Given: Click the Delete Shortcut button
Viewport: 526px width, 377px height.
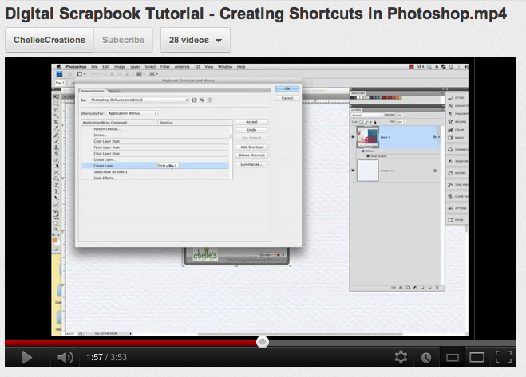Looking at the screenshot, I should (x=251, y=155).
